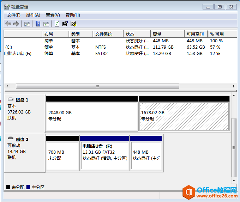The image size is (240, 202).
Task: Click the volume list horizontal scrollbar thumb
Action: 97,86
